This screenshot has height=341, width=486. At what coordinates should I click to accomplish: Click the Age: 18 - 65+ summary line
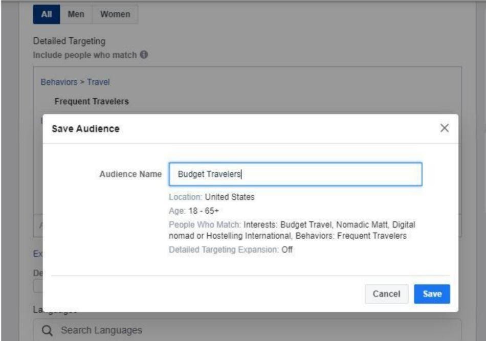click(194, 211)
